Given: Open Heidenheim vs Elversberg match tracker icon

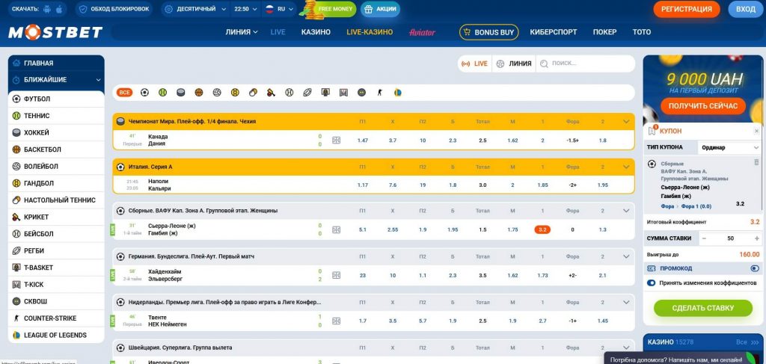Looking at the screenshot, I should point(336,275).
